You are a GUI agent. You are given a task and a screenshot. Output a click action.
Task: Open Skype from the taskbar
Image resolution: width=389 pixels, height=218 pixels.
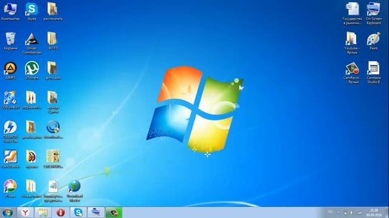pyautogui.click(x=78, y=213)
